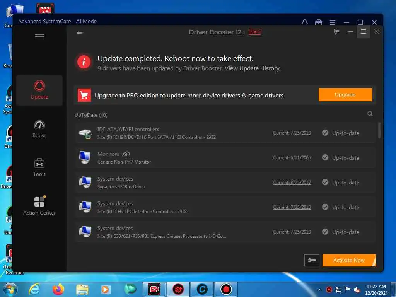Click the Up-to-date check for Generic Non-PnP Monitor
The width and height of the screenshot is (396, 297).
pyautogui.click(x=325, y=158)
